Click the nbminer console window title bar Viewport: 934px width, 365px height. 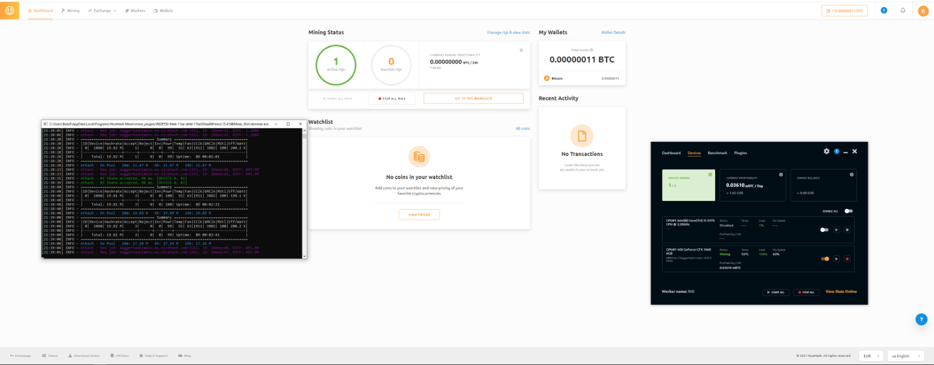[x=174, y=124]
